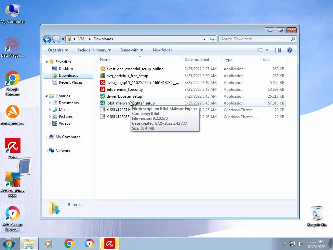Open Chrome from the taskbar
The image size is (333, 250).
[x=69, y=243]
